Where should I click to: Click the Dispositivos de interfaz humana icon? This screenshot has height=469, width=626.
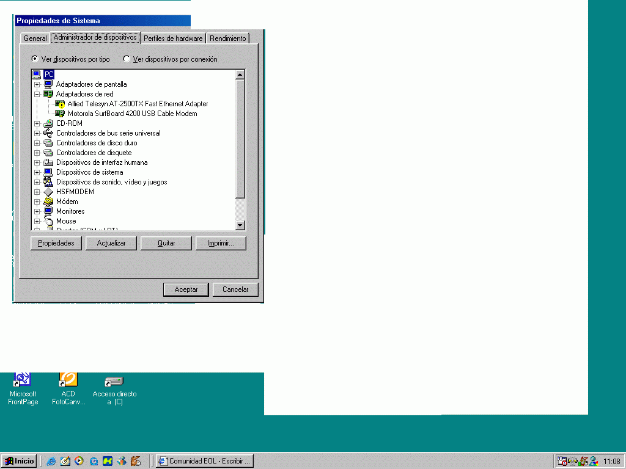tap(48, 162)
